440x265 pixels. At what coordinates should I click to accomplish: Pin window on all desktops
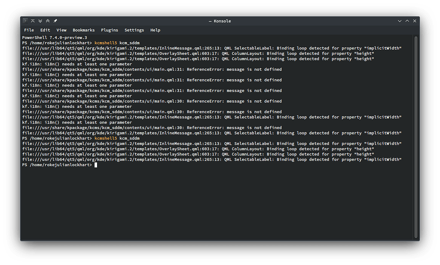pos(55,21)
